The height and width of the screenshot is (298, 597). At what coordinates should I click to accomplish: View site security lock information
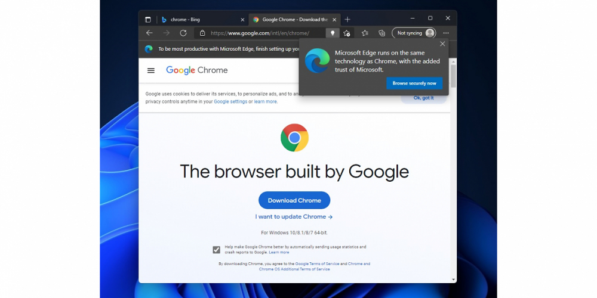(202, 33)
